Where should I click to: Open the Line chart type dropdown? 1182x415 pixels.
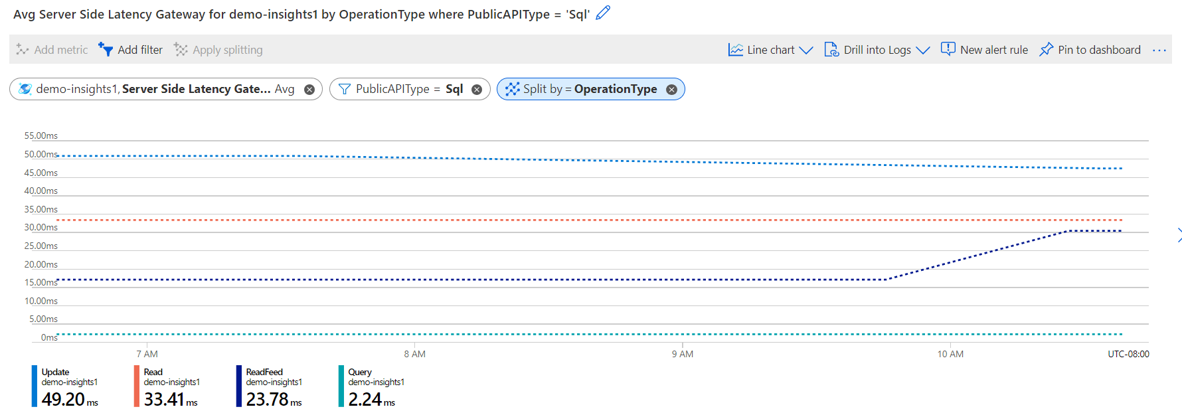770,50
